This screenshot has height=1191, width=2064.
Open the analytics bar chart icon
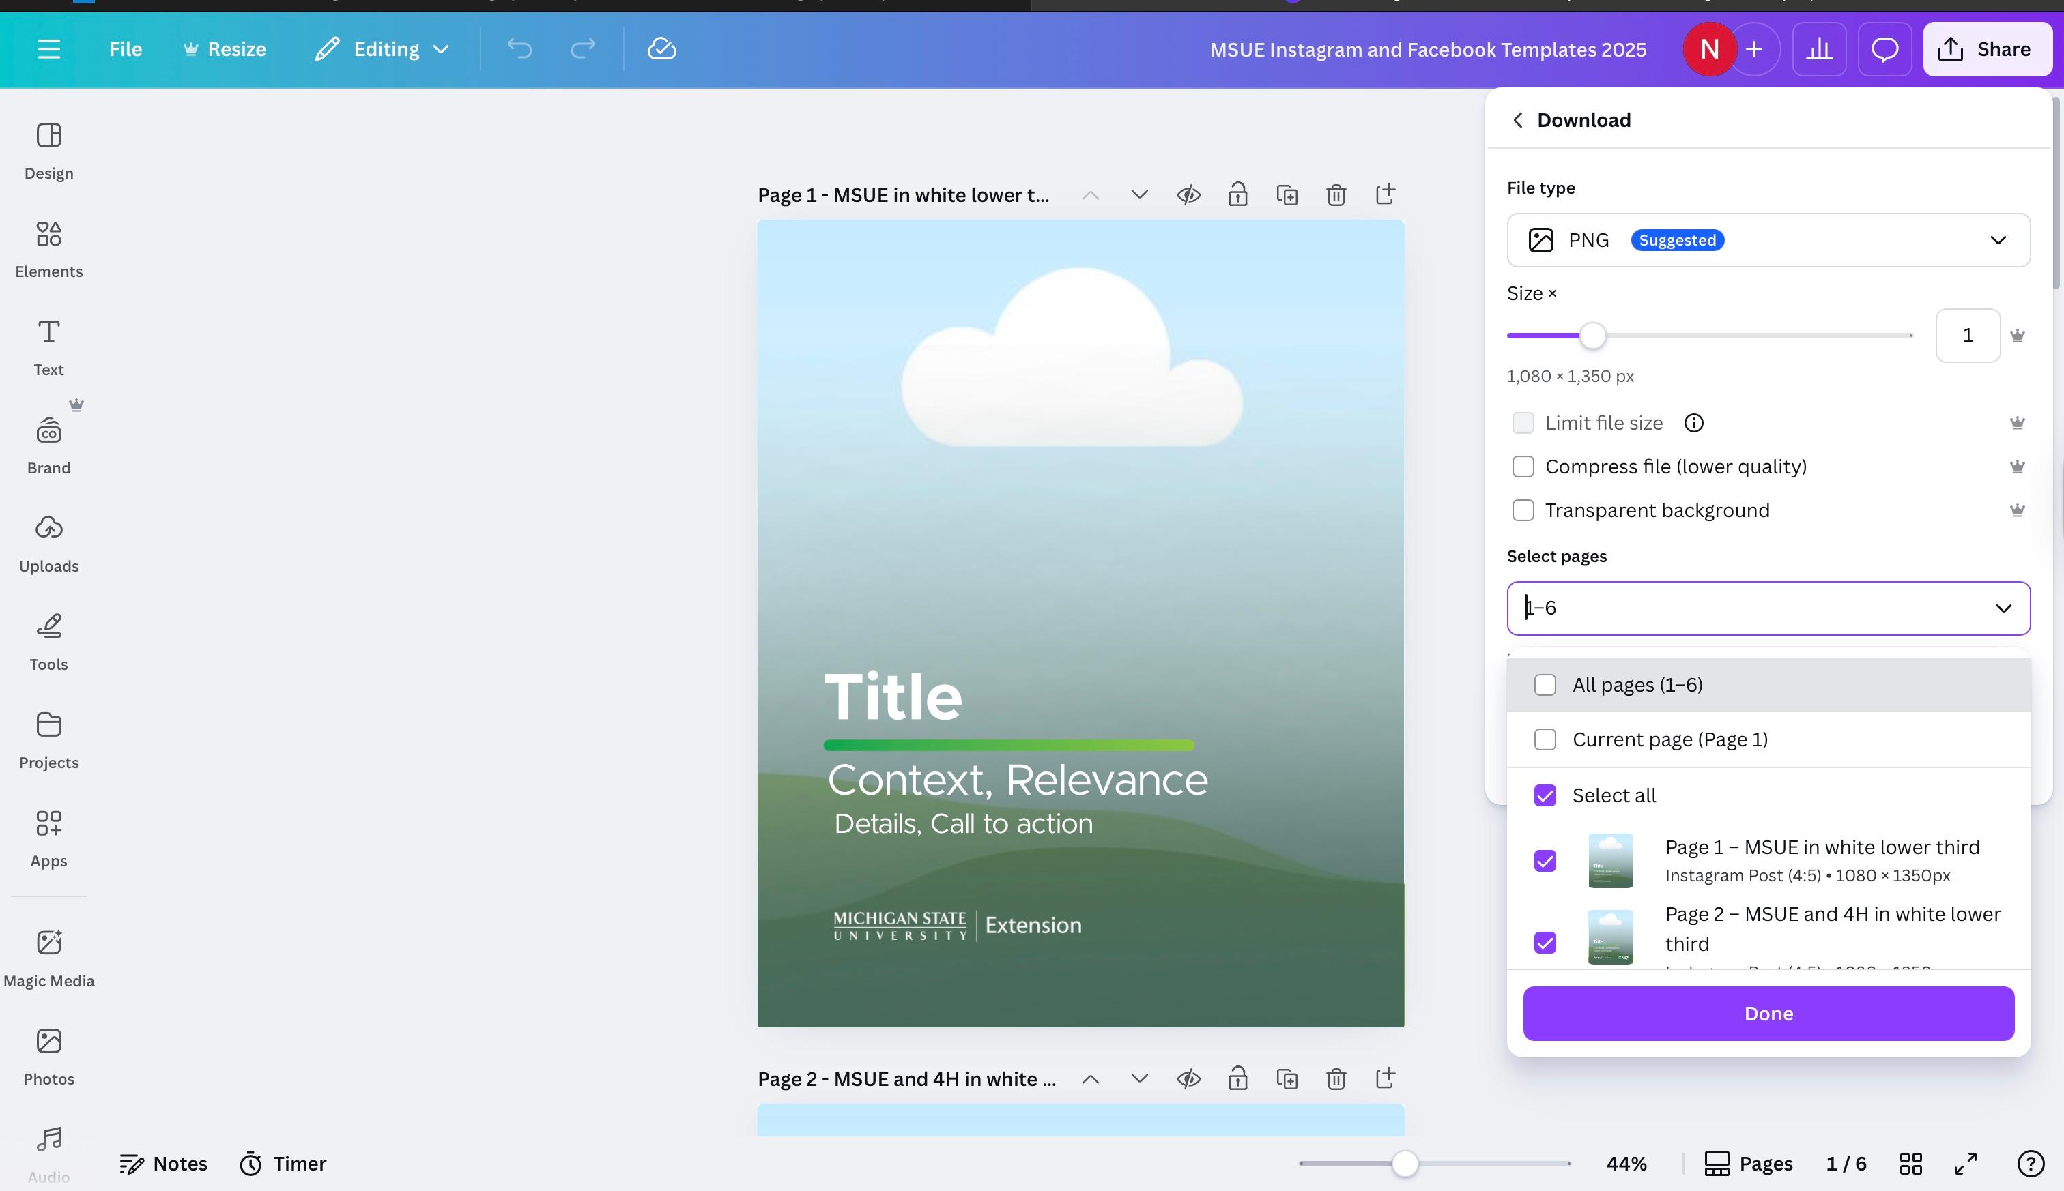click(x=1818, y=49)
